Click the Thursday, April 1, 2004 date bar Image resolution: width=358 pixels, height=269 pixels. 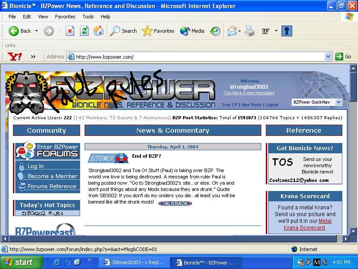[x=173, y=147]
